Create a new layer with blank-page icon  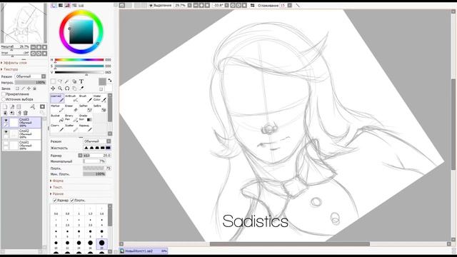coord(5,107)
